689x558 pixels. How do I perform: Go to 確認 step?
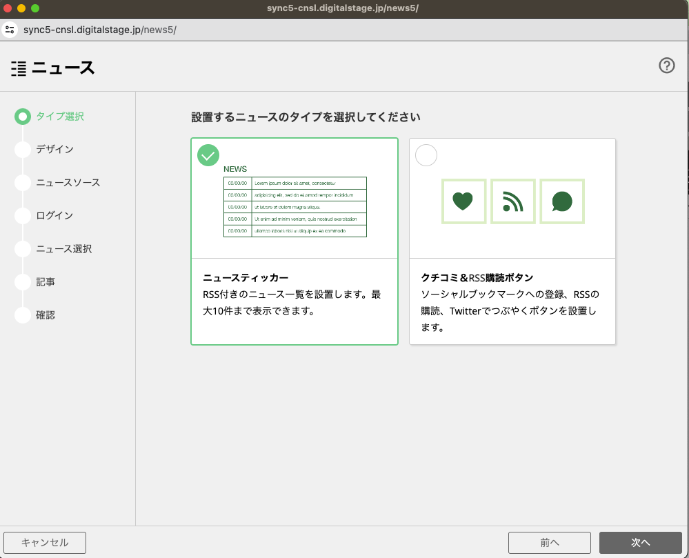pos(46,315)
